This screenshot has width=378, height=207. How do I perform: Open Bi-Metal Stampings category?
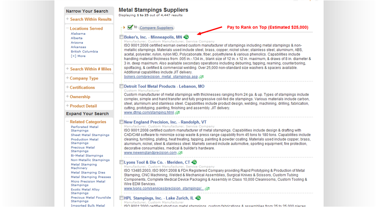pyautogui.click(x=87, y=156)
